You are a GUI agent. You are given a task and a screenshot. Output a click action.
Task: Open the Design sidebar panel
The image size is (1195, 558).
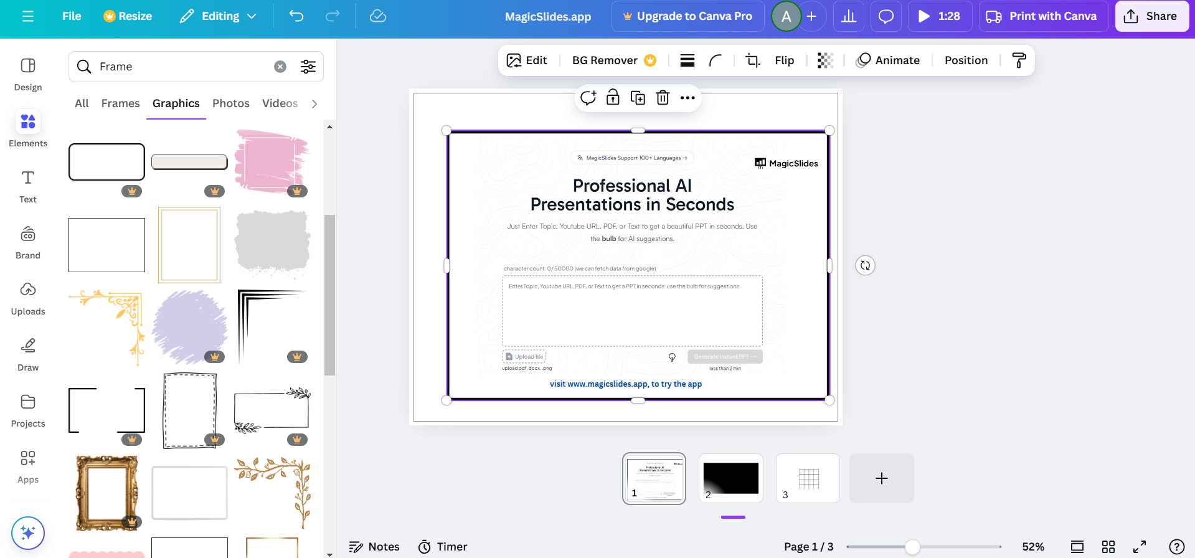28,74
